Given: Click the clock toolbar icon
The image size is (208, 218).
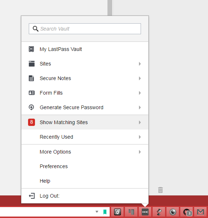Looking at the screenshot, I should (173, 212).
